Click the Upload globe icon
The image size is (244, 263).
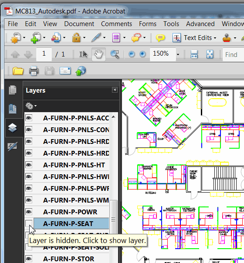click(81, 70)
